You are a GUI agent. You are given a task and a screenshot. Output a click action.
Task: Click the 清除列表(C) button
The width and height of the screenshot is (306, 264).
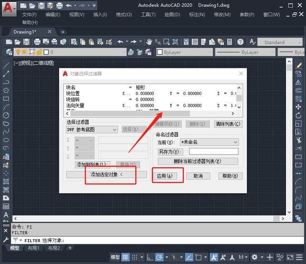tap(228, 124)
